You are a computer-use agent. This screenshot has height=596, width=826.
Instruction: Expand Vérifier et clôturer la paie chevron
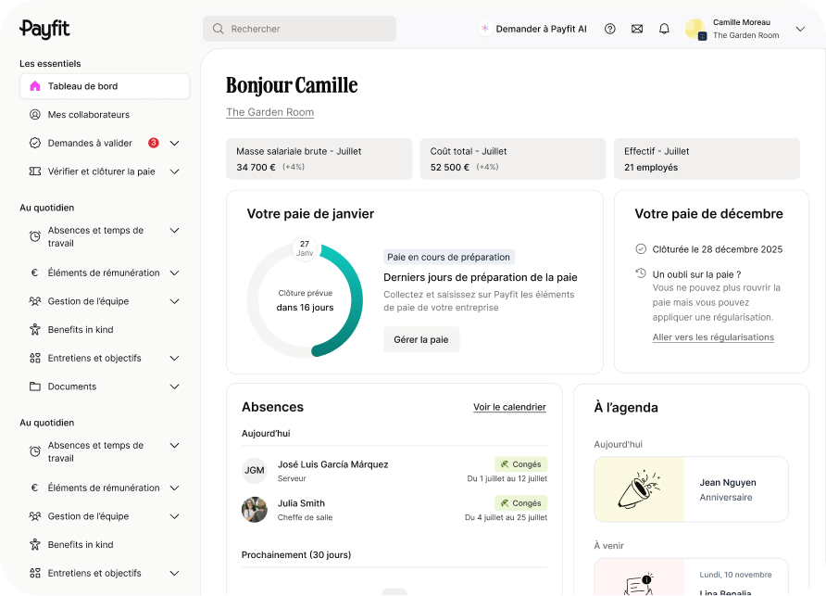click(x=174, y=171)
